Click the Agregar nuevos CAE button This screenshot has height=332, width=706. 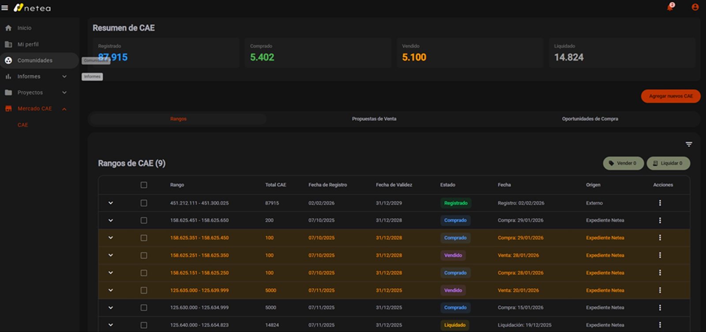(x=671, y=96)
